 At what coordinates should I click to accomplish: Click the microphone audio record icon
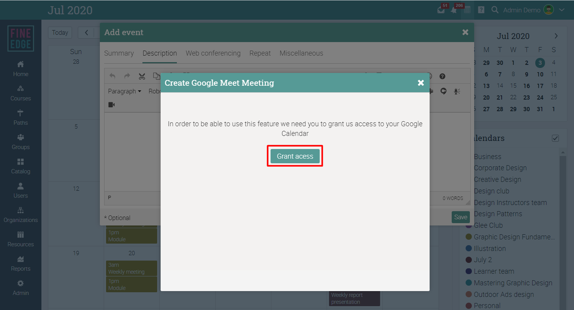(x=457, y=91)
